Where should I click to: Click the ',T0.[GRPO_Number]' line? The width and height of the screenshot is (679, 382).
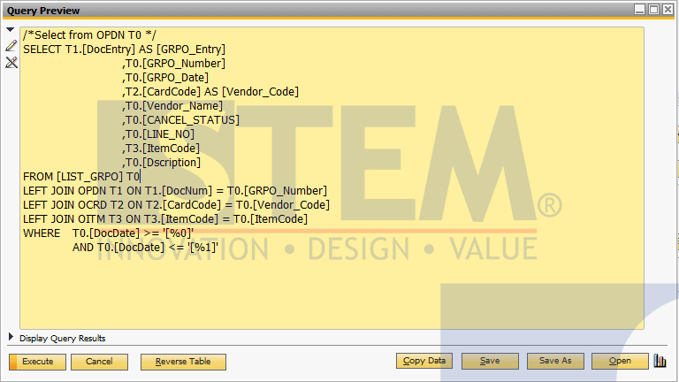pos(173,64)
